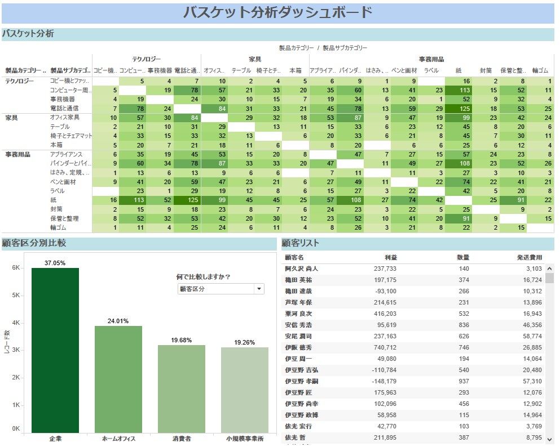560x447 pixels.
Task: Click profit value 416,203 in customer list
Action: 385,314
